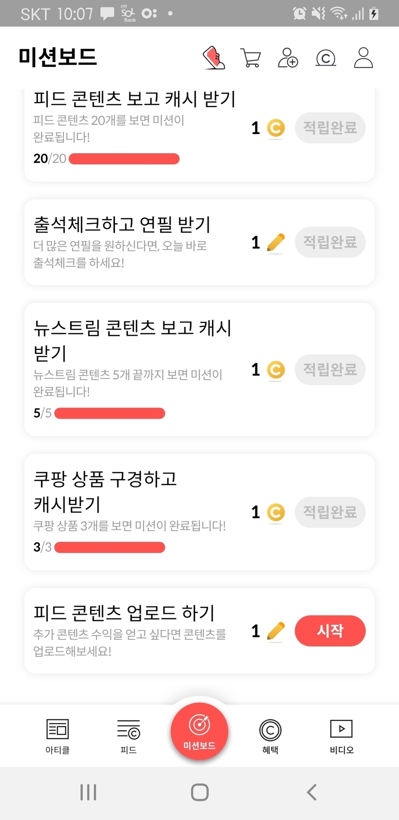The image size is (399, 820).
Task: Open the user profile icon
Action: pos(363,58)
